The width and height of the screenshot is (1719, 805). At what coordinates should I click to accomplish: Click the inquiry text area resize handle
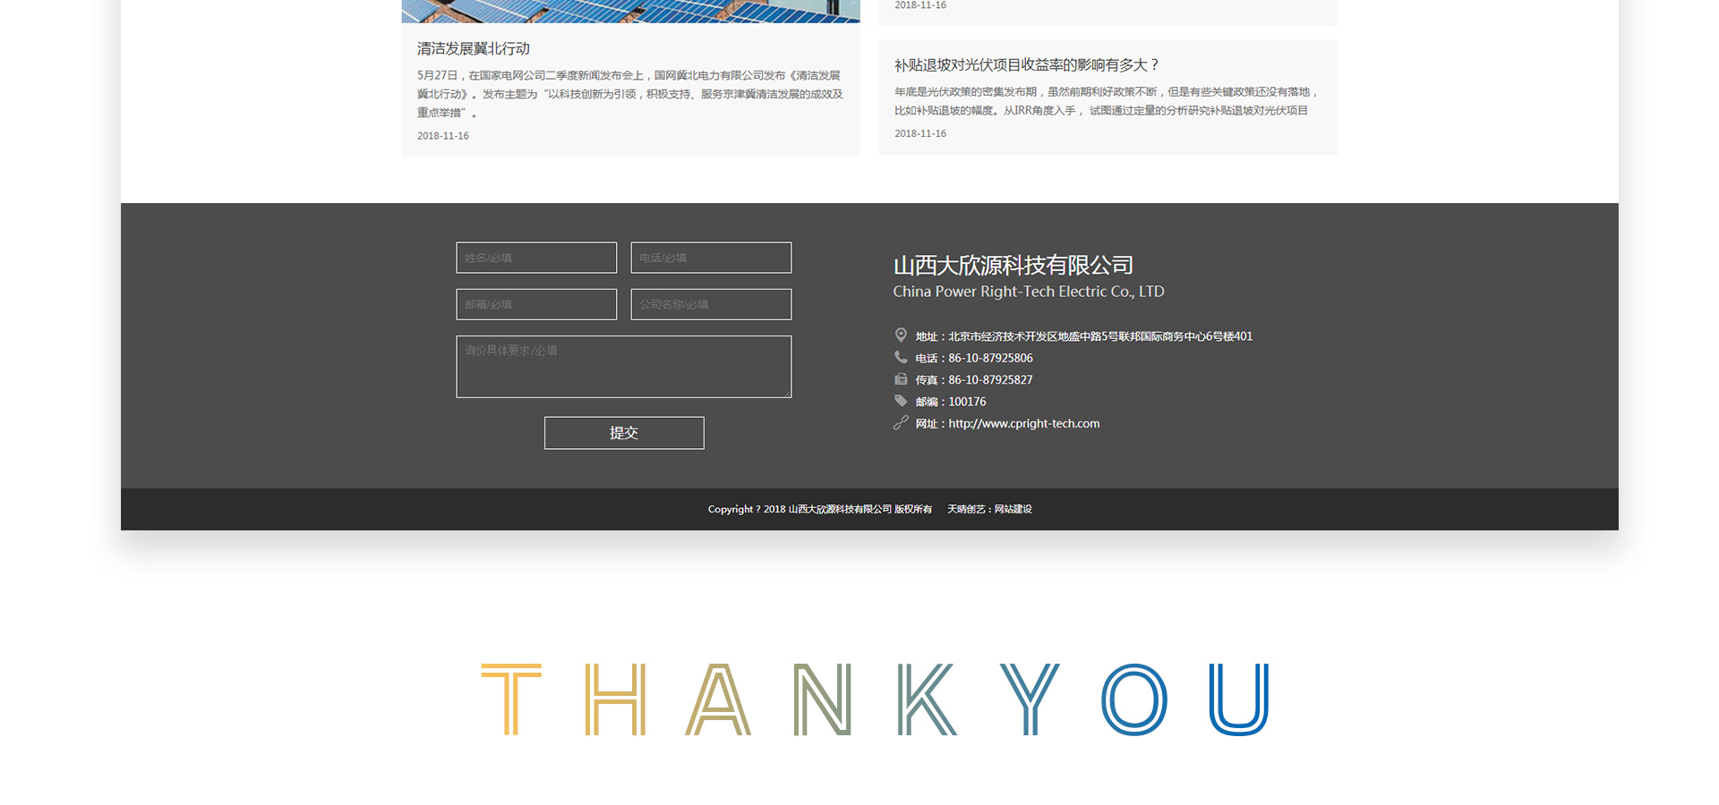coord(787,394)
